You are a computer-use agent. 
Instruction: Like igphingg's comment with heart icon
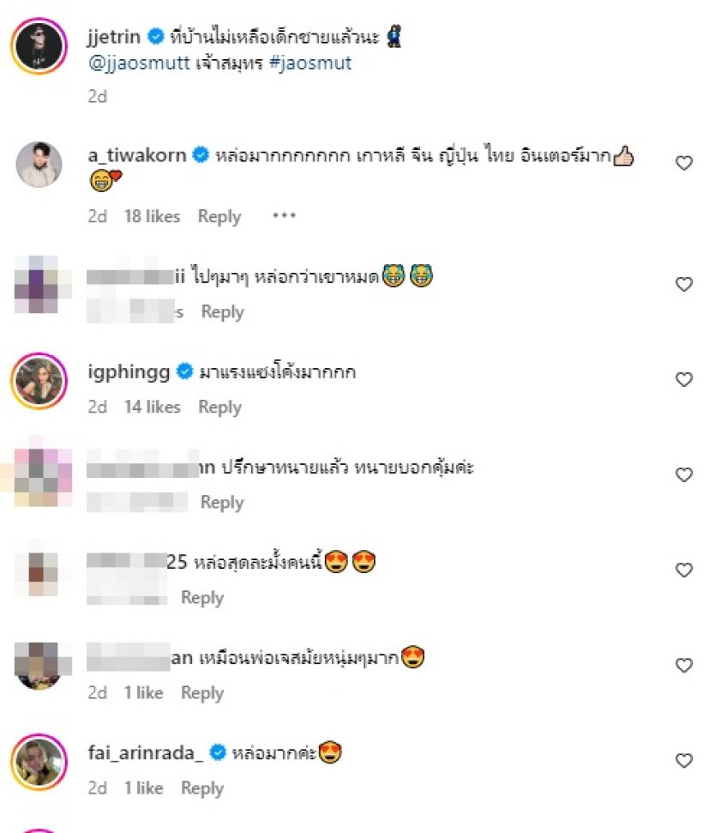tap(684, 379)
